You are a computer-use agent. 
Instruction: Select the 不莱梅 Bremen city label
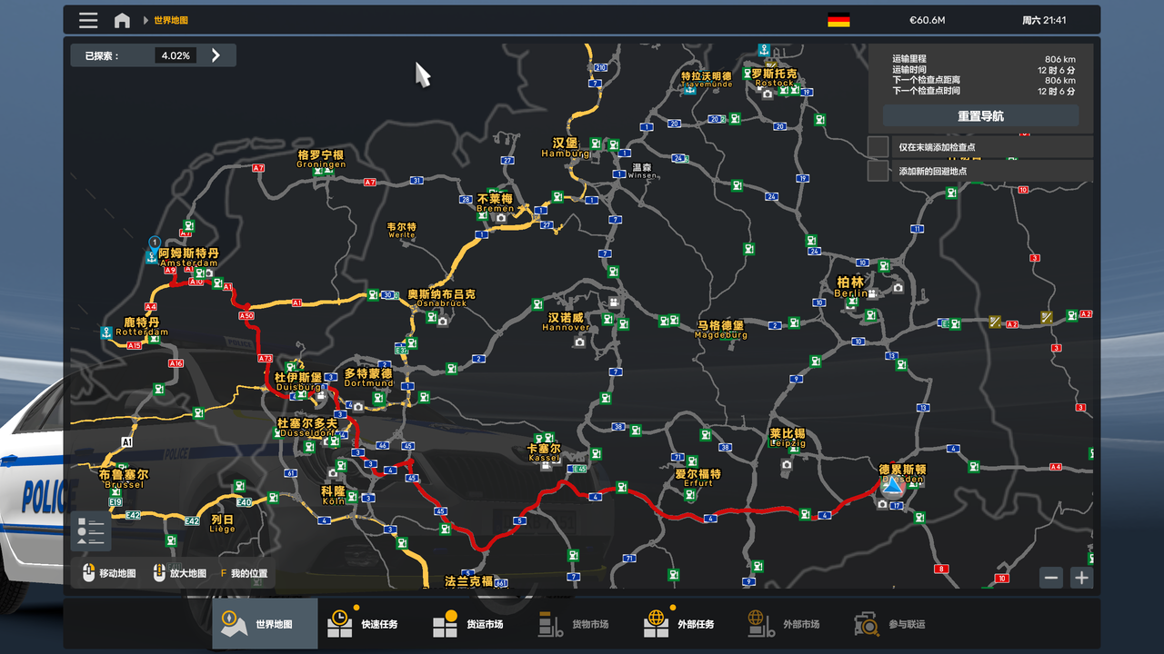(x=495, y=203)
